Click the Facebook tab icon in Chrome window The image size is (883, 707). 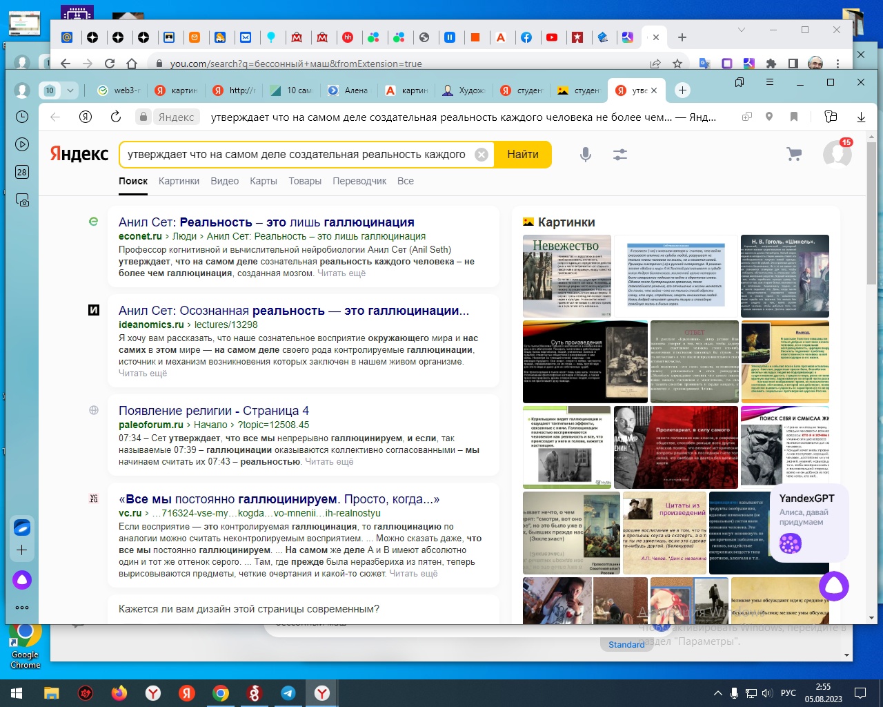tap(526, 37)
